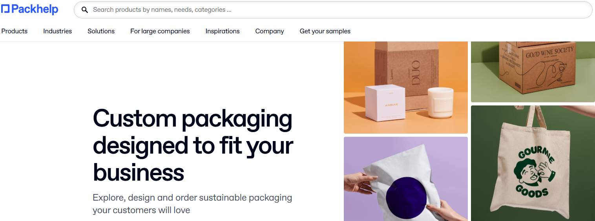
Task: Click the Packhelp logo
Action: (x=30, y=9)
